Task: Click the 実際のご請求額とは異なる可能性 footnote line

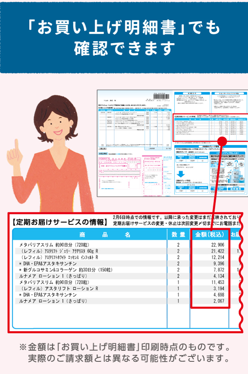Action: 129,359
